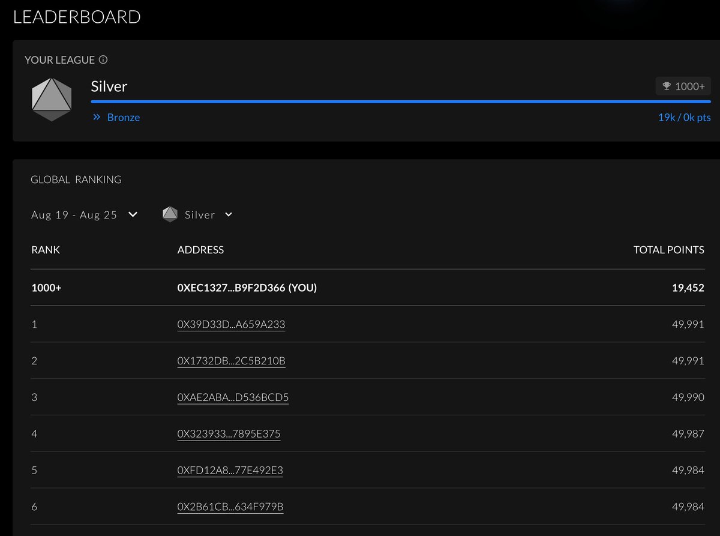Open the Silver league filter dropdown
Image resolution: width=720 pixels, height=536 pixels.
197,215
